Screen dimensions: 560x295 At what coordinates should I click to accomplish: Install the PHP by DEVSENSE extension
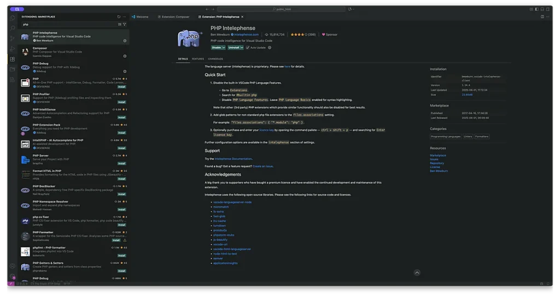point(122,87)
